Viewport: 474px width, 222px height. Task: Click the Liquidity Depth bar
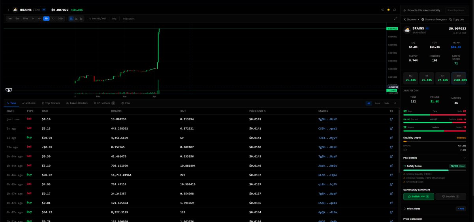pos(434,141)
